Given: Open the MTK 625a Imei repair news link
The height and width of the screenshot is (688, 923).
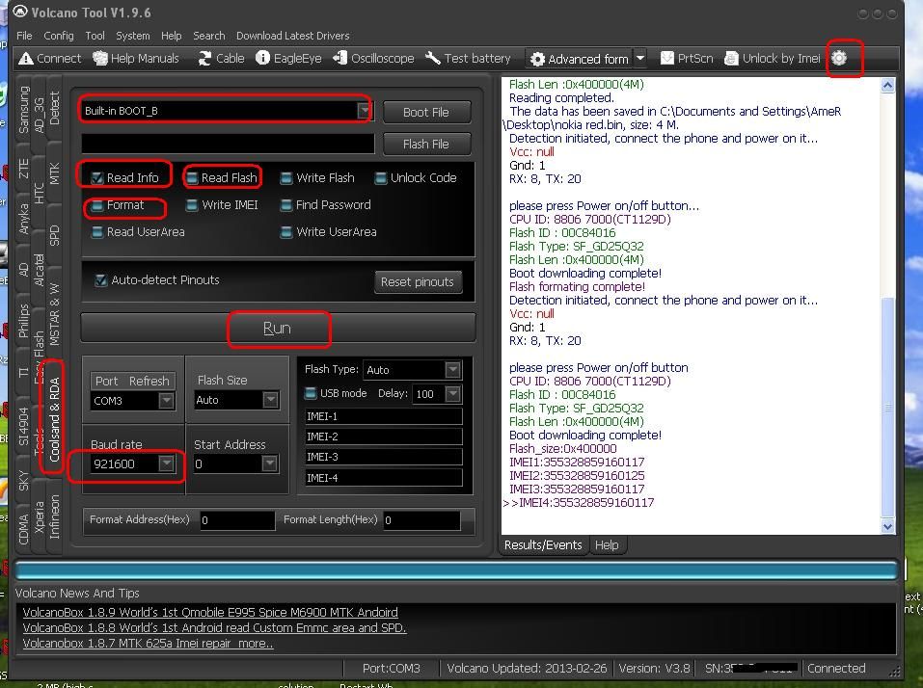Looking at the screenshot, I should [x=148, y=644].
